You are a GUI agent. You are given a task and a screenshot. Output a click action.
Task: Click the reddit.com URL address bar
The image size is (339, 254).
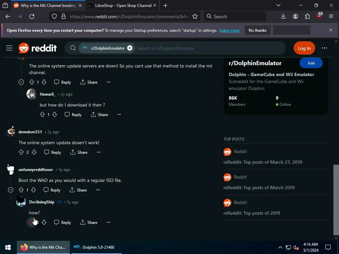coord(129,17)
